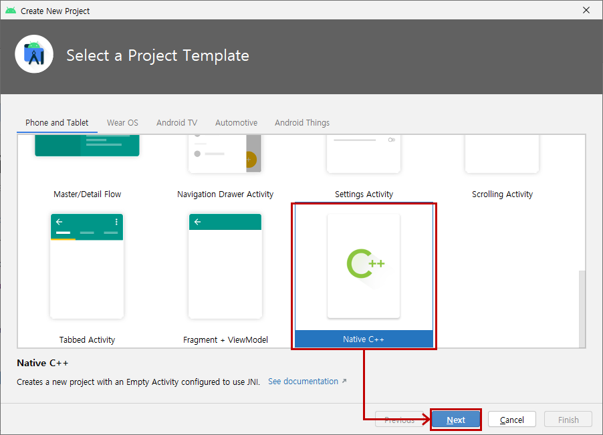This screenshot has height=435, width=603.
Task: Click the Fragment + ViewModel label
Action: pos(225,339)
